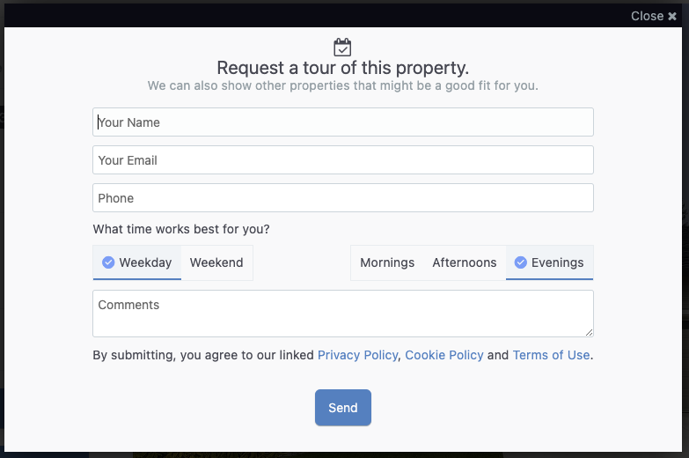This screenshot has width=689, height=458.
Task: Focus the Your Name field
Action: [x=343, y=122]
